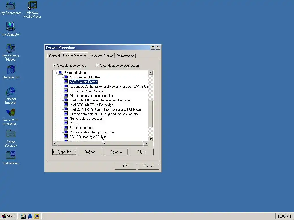Click Show Desktop quick launch icon
Screen dimensions: 294x220
[23, 217]
